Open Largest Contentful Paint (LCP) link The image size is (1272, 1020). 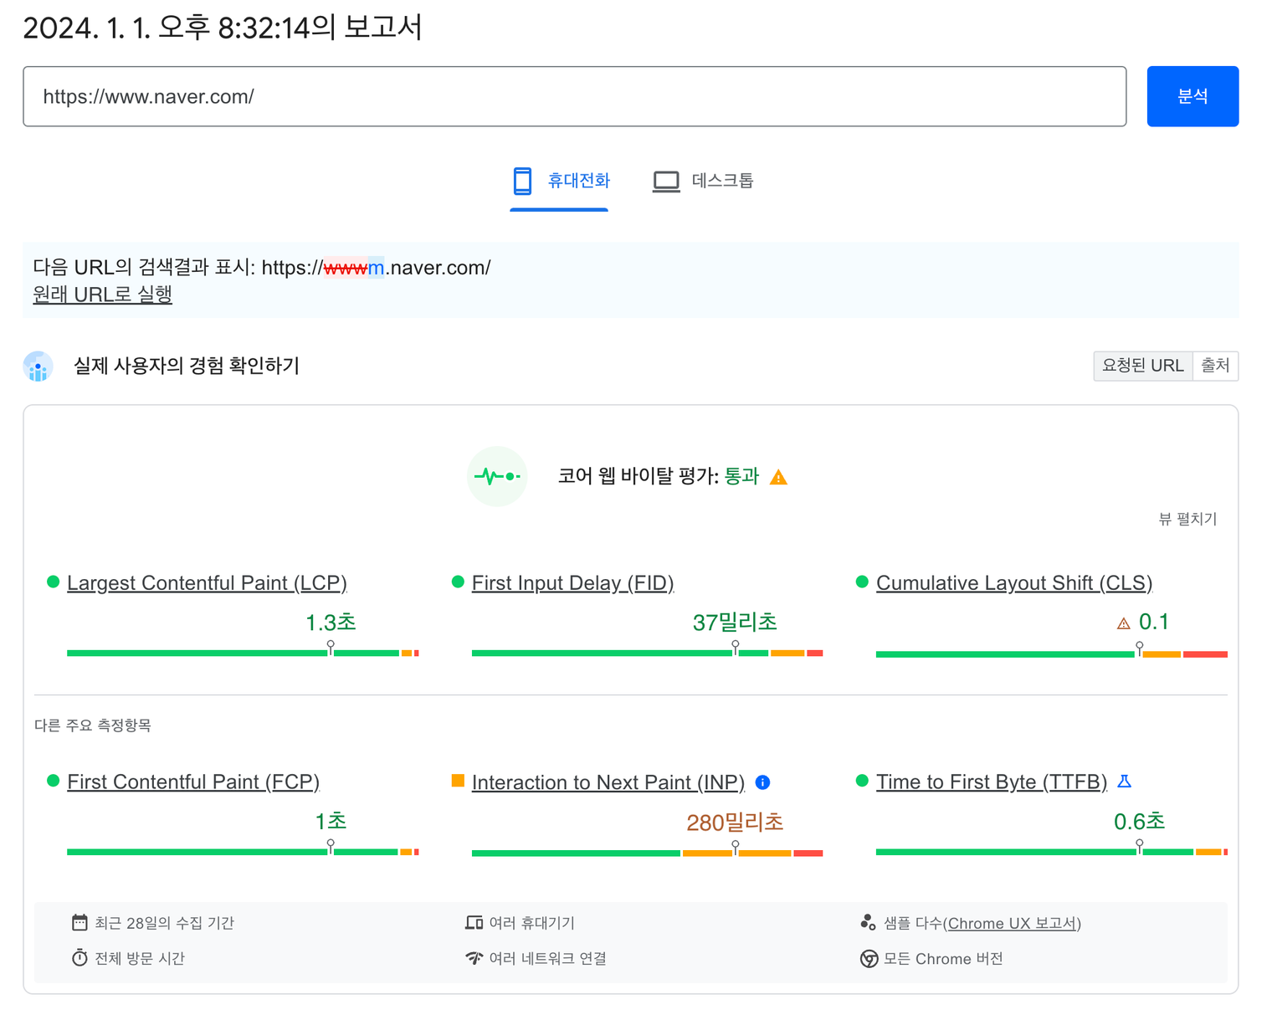coord(207,582)
